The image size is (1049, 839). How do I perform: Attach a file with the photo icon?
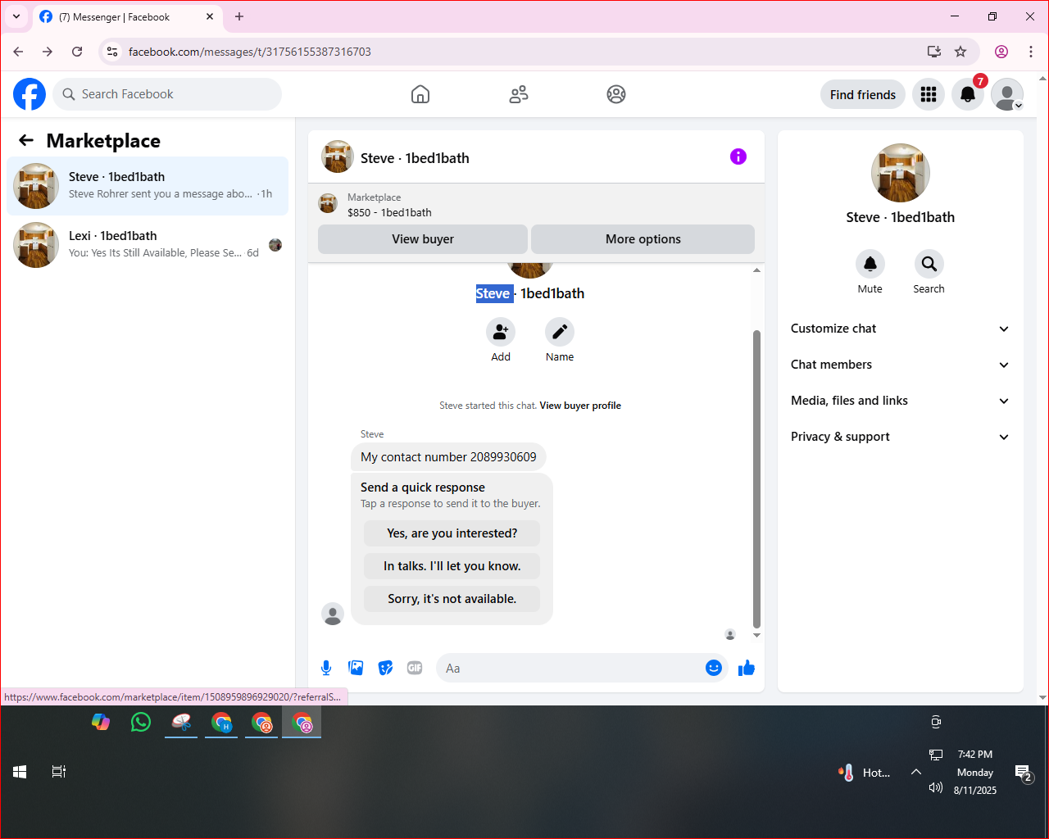[356, 668]
